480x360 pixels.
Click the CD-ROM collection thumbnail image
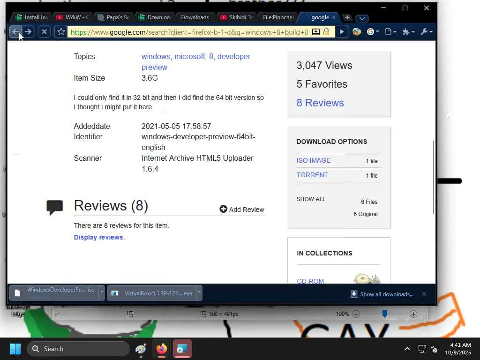tap(367, 278)
